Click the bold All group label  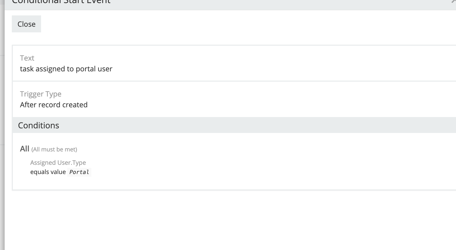(x=25, y=149)
